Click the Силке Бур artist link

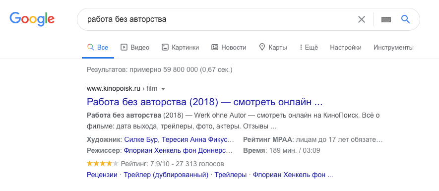[x=141, y=139]
